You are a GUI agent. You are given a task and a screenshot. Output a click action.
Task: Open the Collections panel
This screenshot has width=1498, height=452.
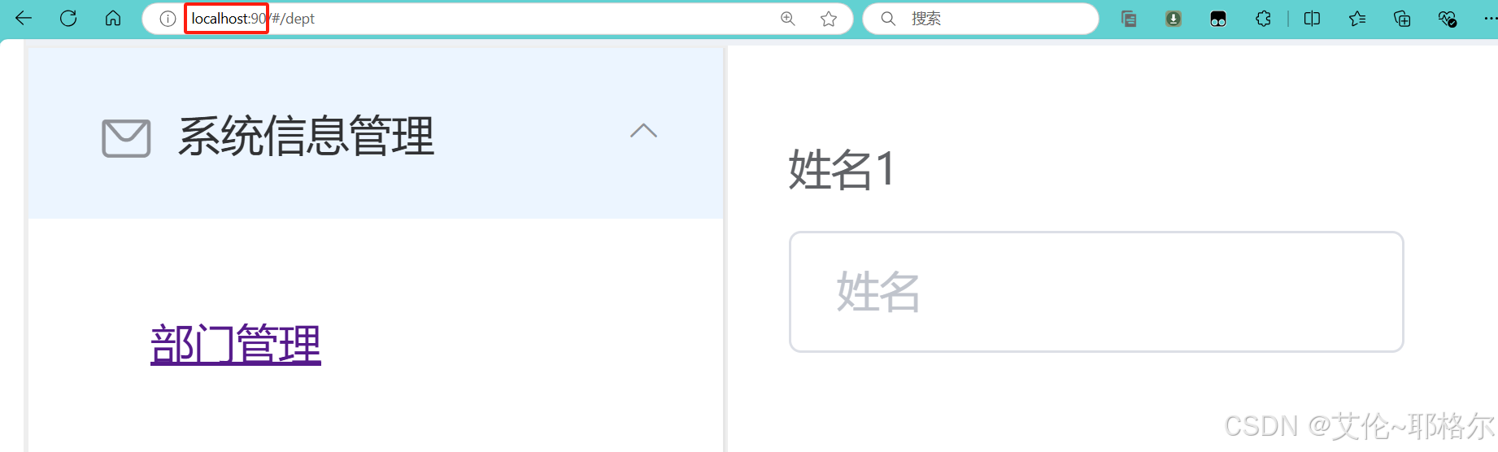1402,19
